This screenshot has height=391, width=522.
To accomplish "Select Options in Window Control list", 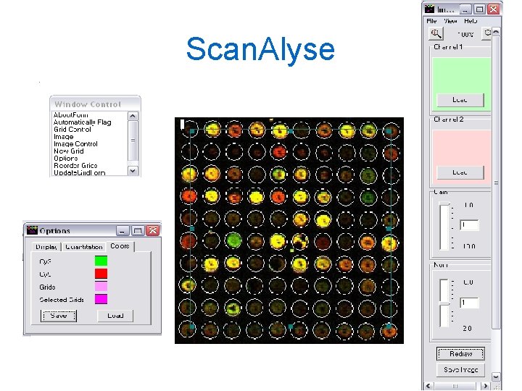I will coord(66,159).
